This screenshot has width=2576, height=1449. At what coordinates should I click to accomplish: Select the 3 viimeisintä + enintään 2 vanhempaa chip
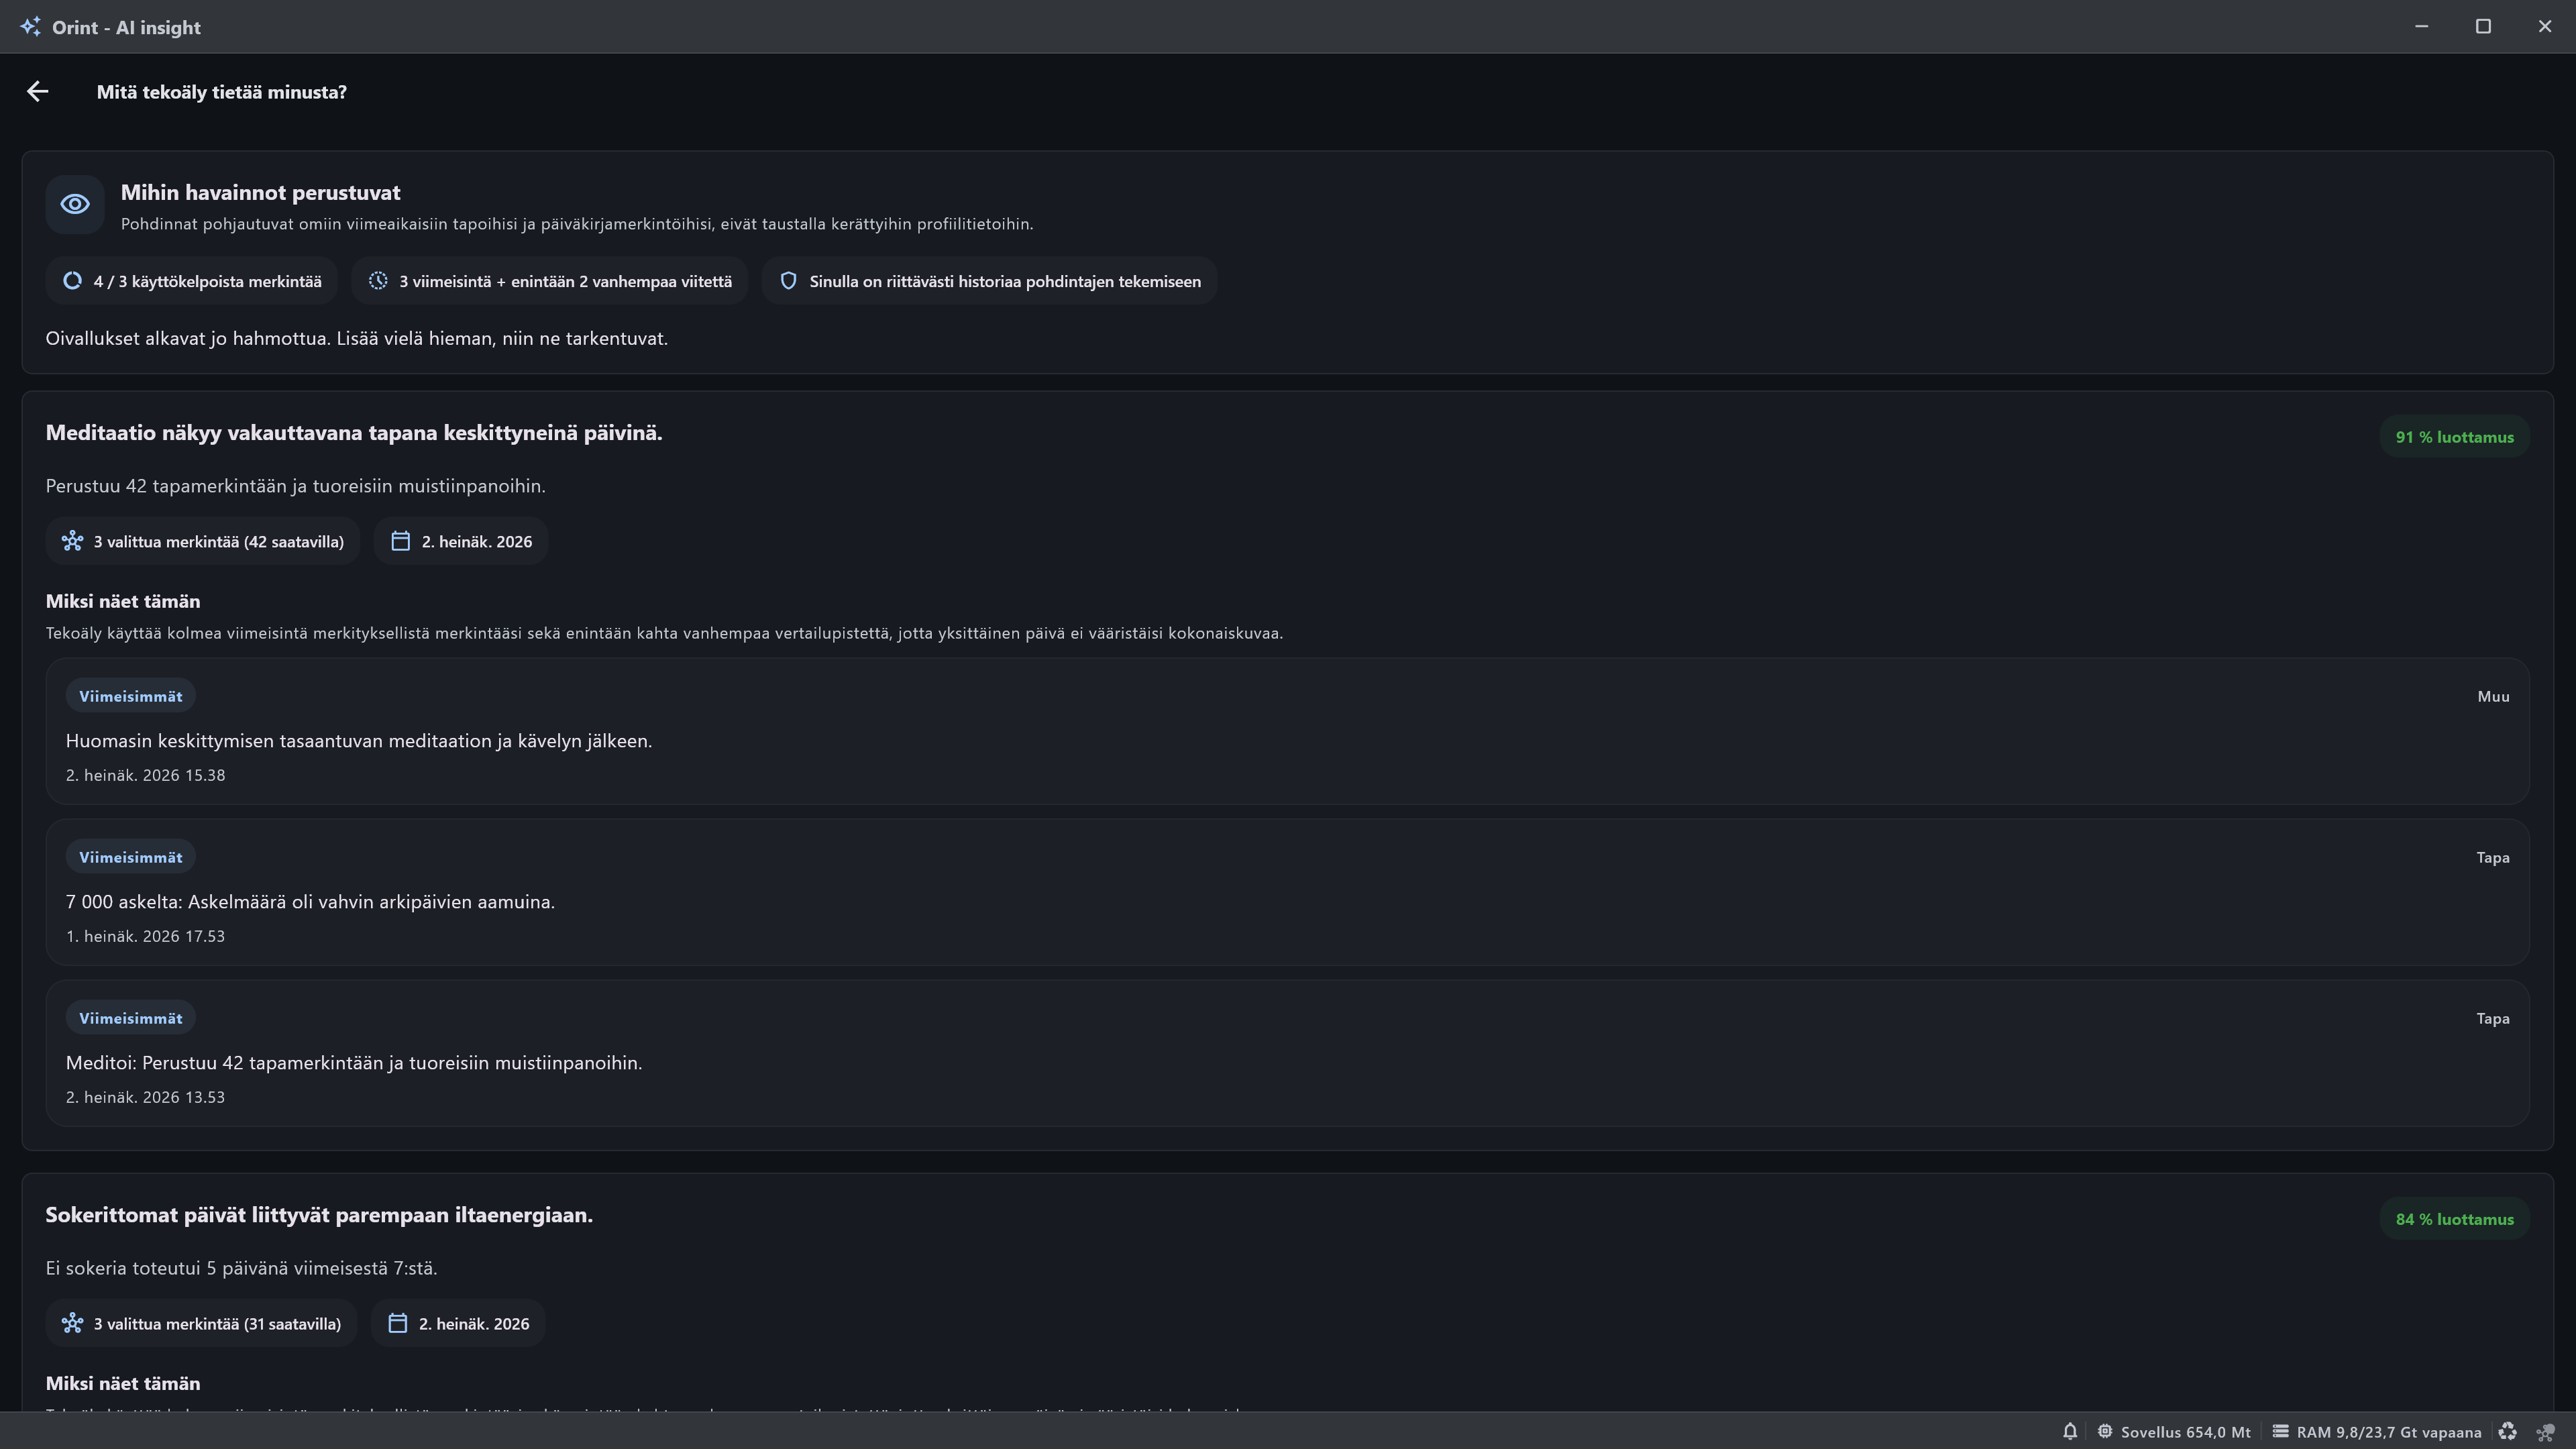point(549,281)
